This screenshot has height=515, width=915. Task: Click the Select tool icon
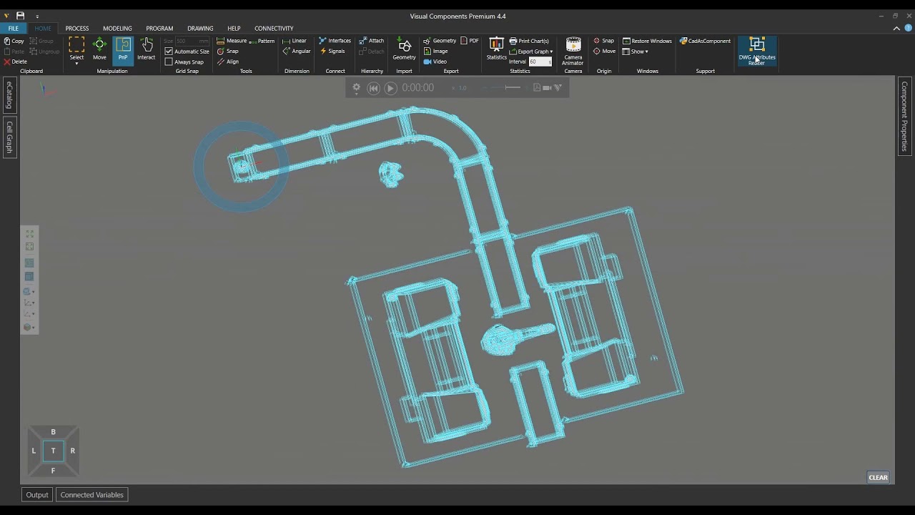[76, 46]
